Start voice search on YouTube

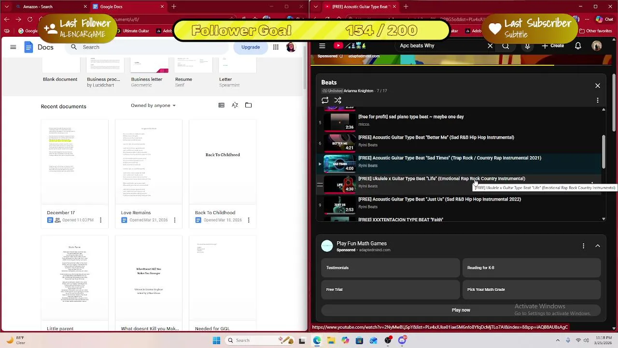pos(527,46)
